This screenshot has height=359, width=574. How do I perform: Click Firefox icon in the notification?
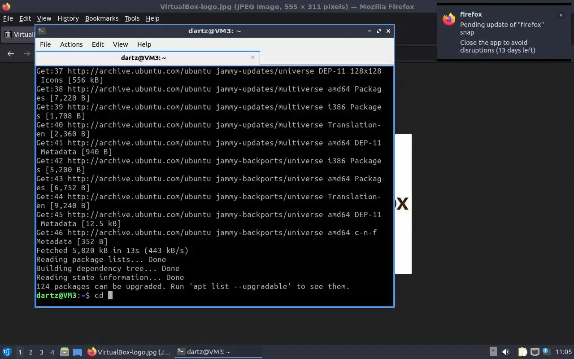(x=449, y=19)
